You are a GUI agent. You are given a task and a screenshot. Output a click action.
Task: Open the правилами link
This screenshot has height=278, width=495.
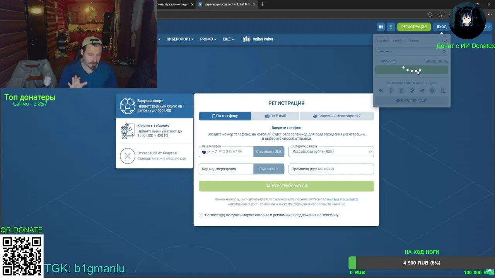coord(331,199)
